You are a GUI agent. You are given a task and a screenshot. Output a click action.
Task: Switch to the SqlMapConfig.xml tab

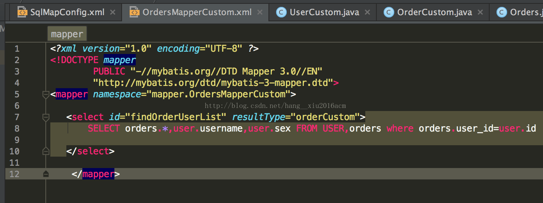pos(66,12)
